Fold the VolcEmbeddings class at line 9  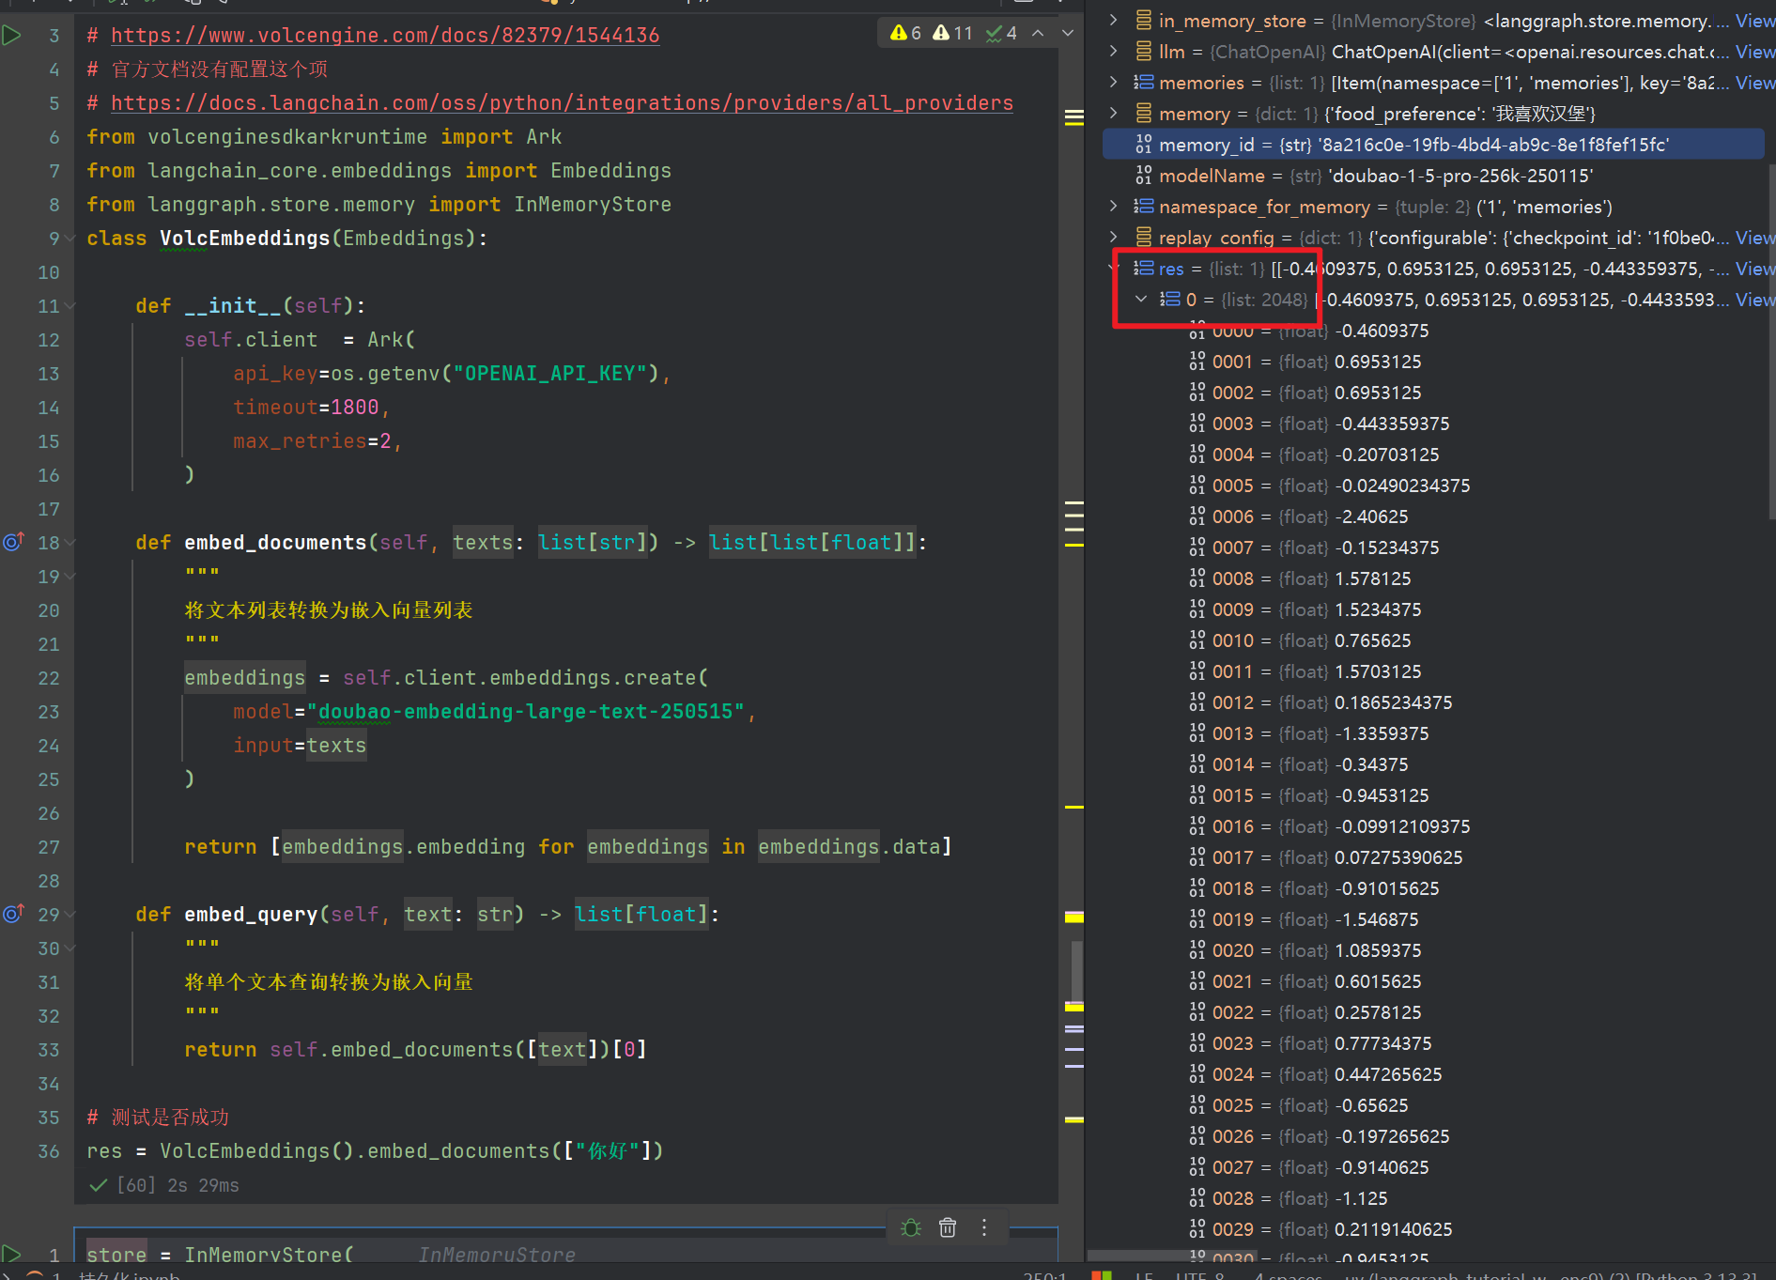69,239
